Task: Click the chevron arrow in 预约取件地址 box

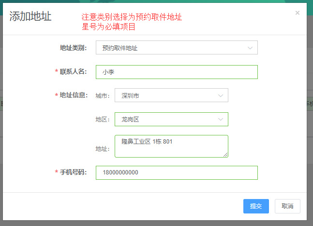Action: pyautogui.click(x=250, y=48)
